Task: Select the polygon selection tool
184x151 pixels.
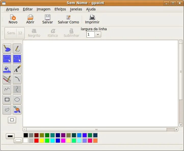Action: pyautogui.click(x=17, y=59)
